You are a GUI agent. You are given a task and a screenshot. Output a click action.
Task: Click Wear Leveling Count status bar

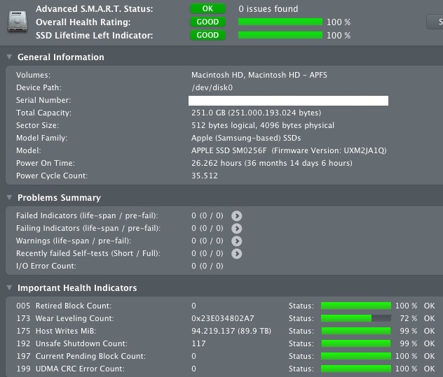[x=355, y=318]
